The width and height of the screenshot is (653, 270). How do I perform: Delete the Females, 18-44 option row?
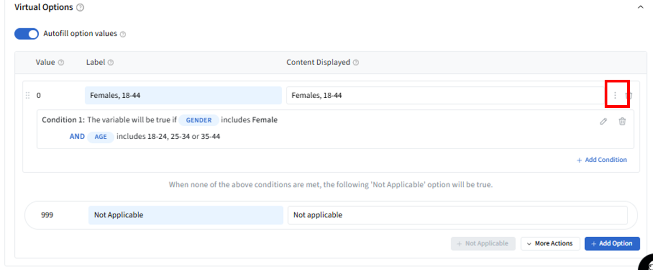pyautogui.click(x=629, y=95)
